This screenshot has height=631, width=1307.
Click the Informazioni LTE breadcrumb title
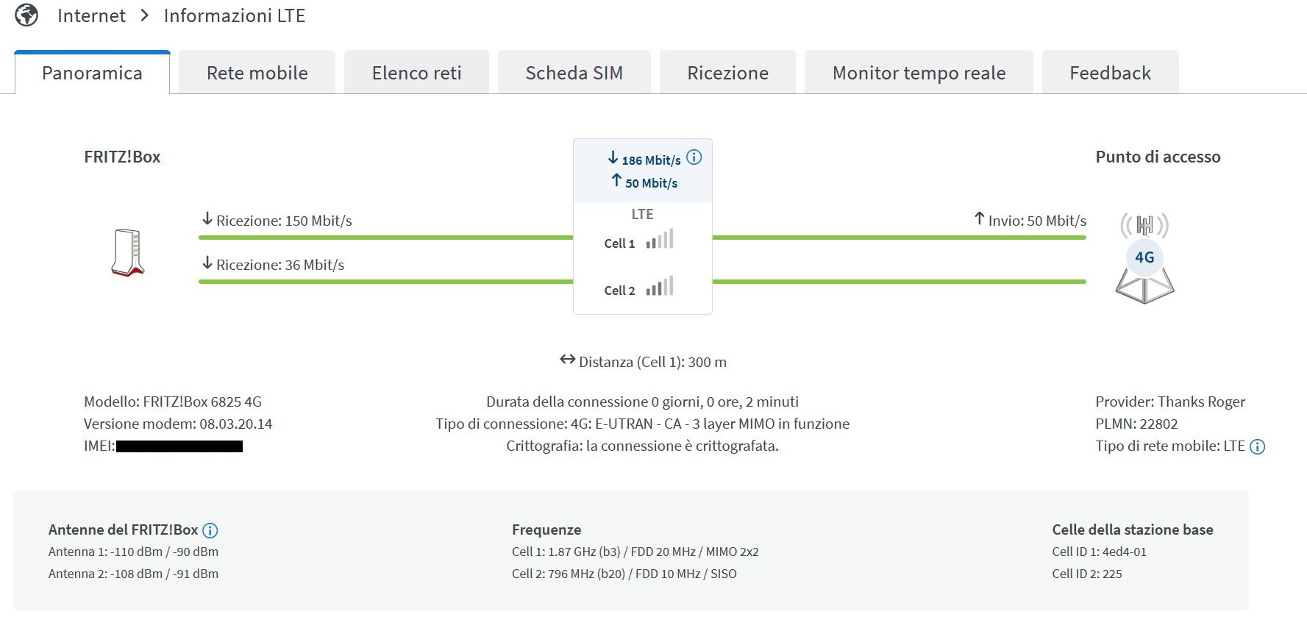click(x=234, y=15)
